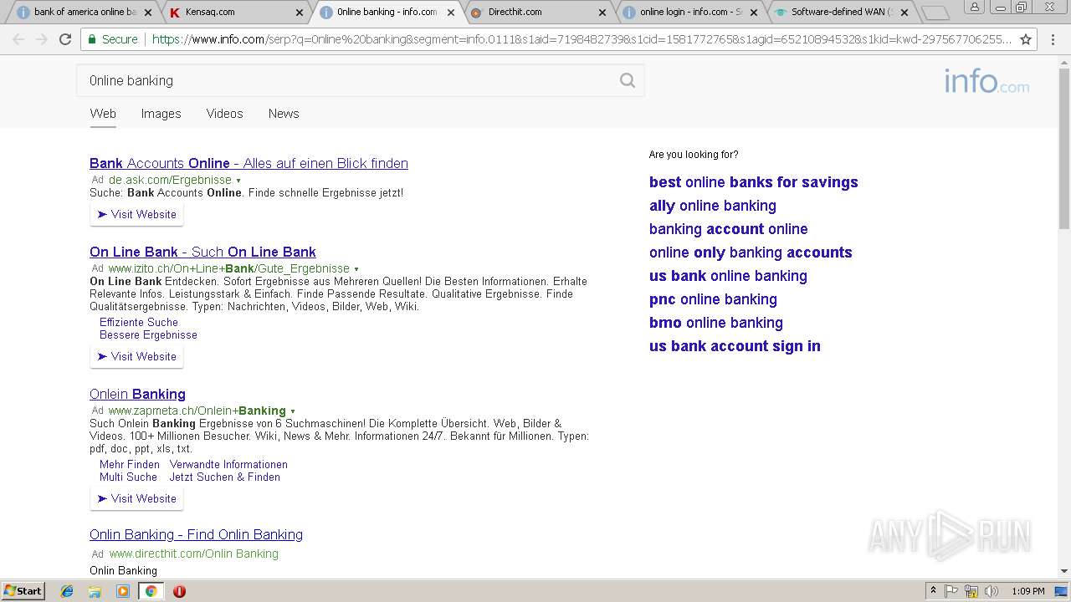
Task: Click Visit Website under the izito.ch ad
Action: (x=136, y=357)
